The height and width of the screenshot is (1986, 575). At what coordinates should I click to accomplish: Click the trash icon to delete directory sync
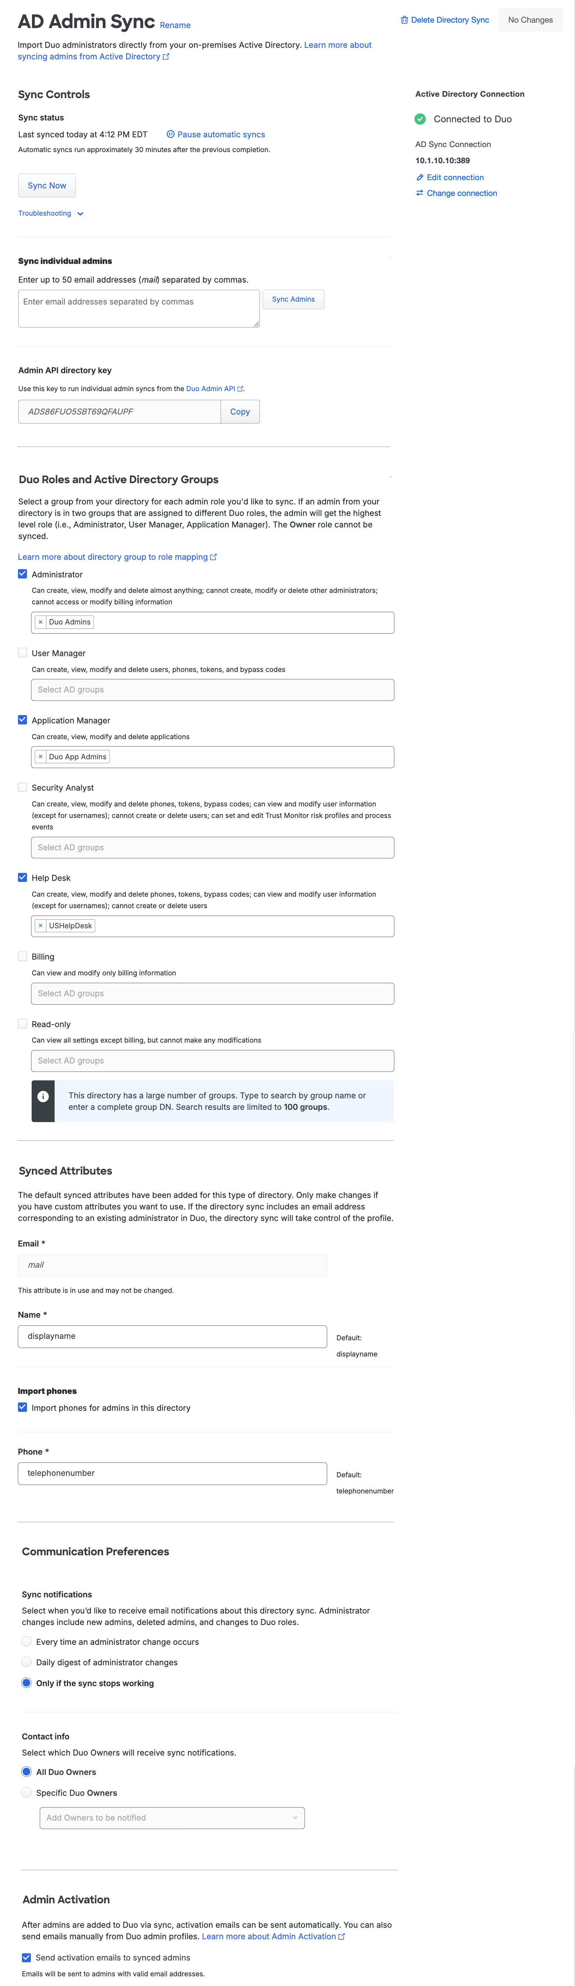[x=404, y=20]
